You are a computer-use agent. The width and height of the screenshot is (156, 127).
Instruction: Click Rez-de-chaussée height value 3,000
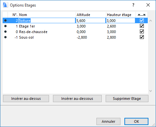(111, 32)
